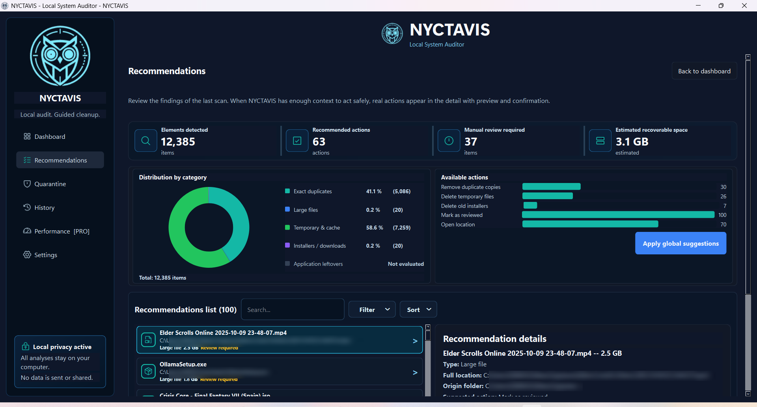Click the Search field in recommendations list
This screenshot has height=407, width=757.
293,310
